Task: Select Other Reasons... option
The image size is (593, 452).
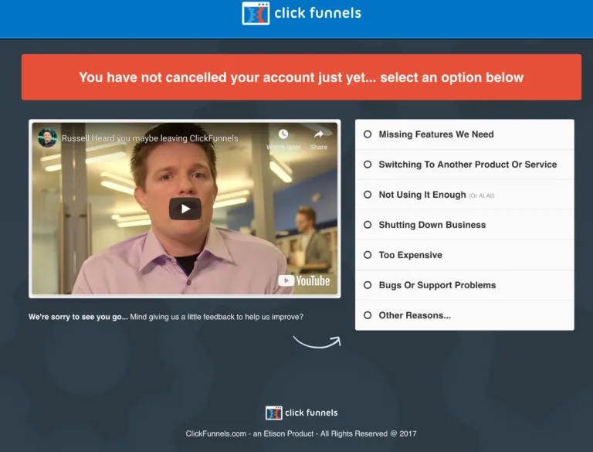Action: click(464, 315)
